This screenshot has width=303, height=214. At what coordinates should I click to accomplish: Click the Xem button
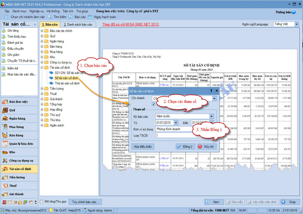pos(214,202)
